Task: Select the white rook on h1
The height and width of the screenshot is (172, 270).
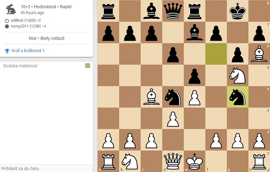Action: click(x=259, y=161)
